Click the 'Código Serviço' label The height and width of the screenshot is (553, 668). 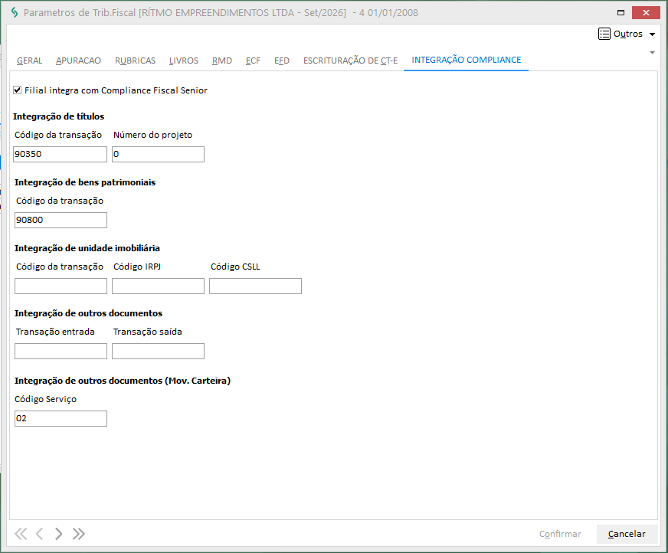pos(46,399)
